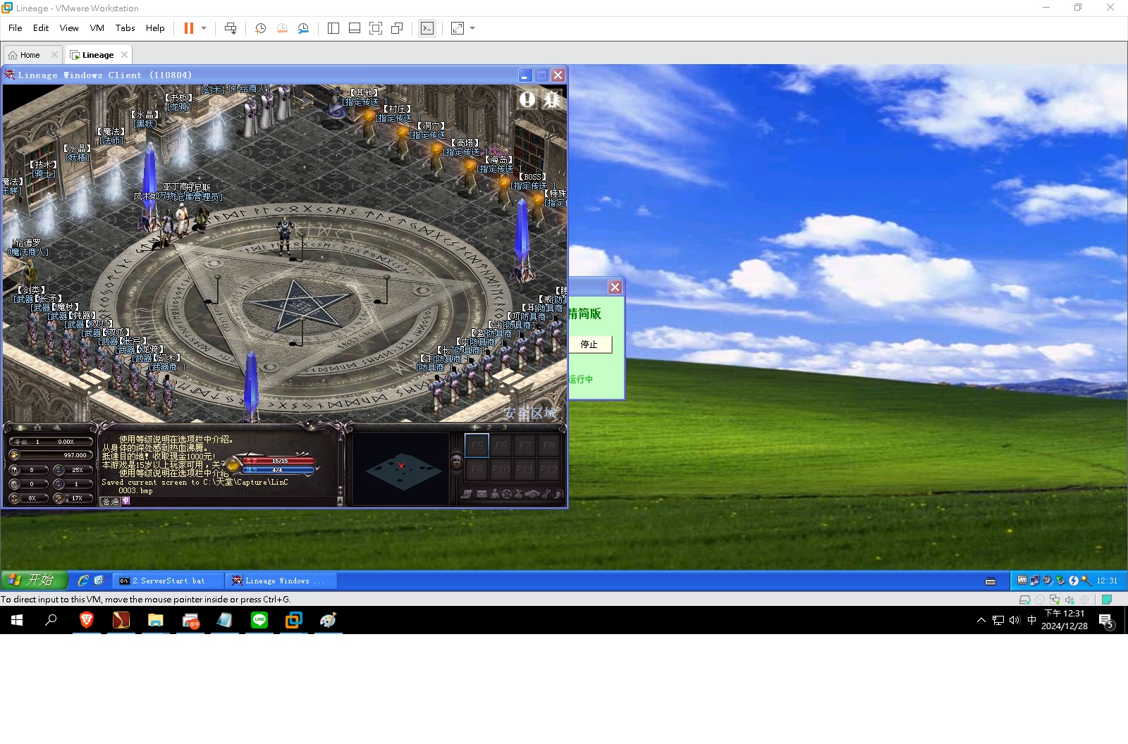Open the Tabs menu
This screenshot has height=744, width=1128.
click(125, 28)
